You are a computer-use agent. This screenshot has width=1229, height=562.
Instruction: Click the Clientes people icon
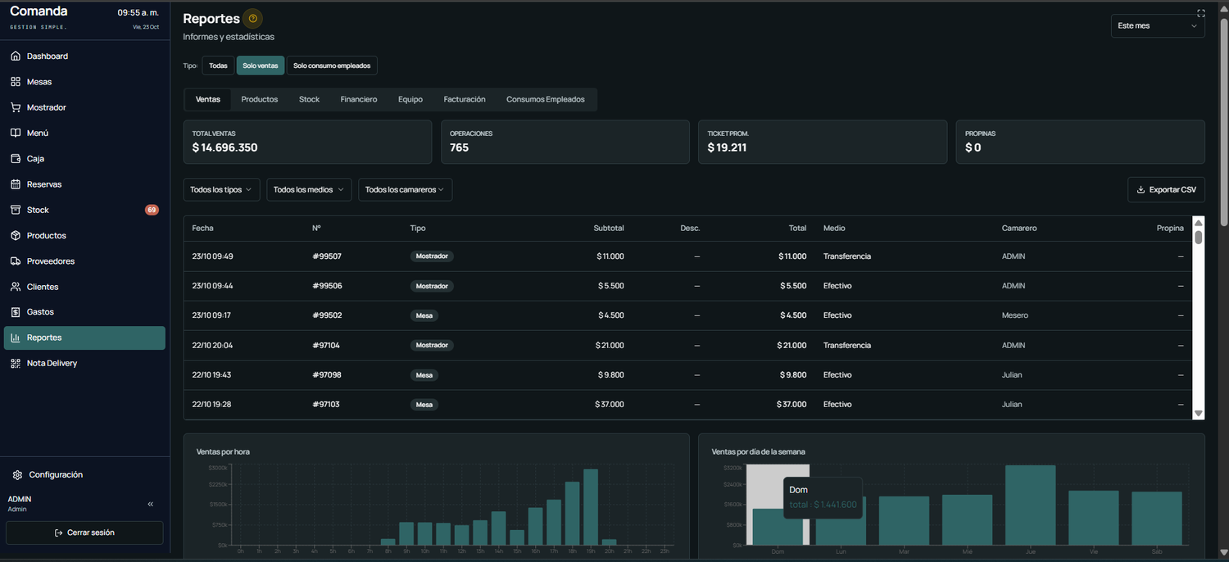[x=16, y=287]
